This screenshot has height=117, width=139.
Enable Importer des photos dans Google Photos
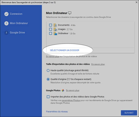48,97
